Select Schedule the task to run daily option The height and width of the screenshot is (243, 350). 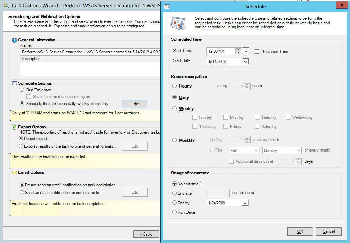click(x=22, y=103)
